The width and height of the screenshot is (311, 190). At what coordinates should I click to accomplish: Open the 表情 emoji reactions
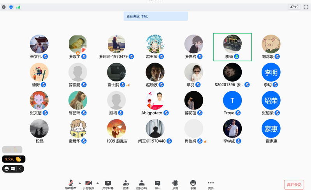point(193,183)
